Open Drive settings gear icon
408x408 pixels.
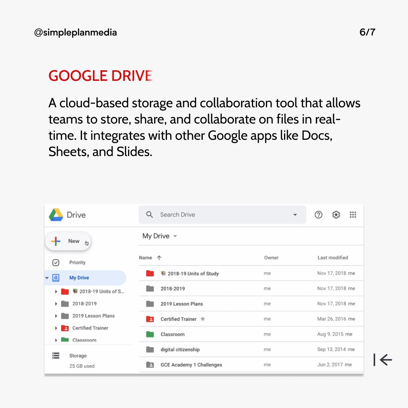[x=336, y=215]
